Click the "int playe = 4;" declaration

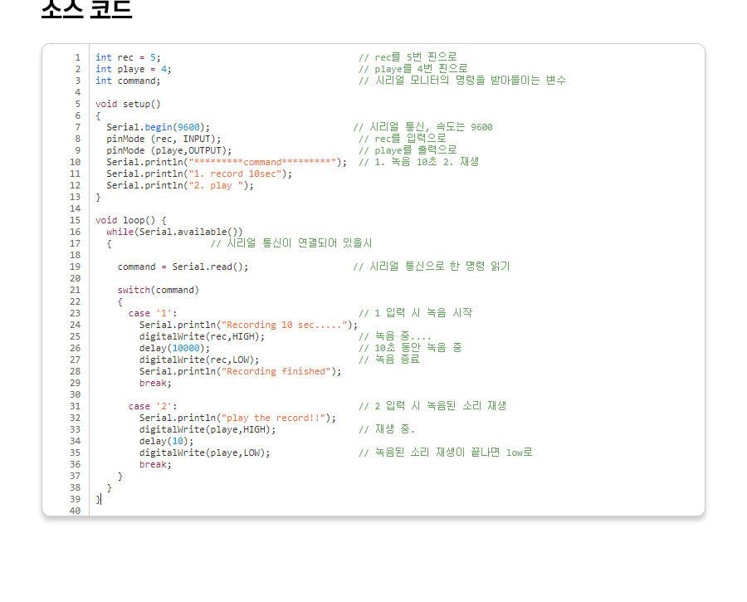133,69
